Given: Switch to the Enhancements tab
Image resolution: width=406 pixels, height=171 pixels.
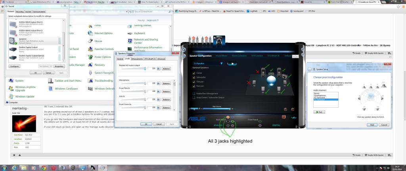Looking at the screenshot, I should (x=137, y=59).
